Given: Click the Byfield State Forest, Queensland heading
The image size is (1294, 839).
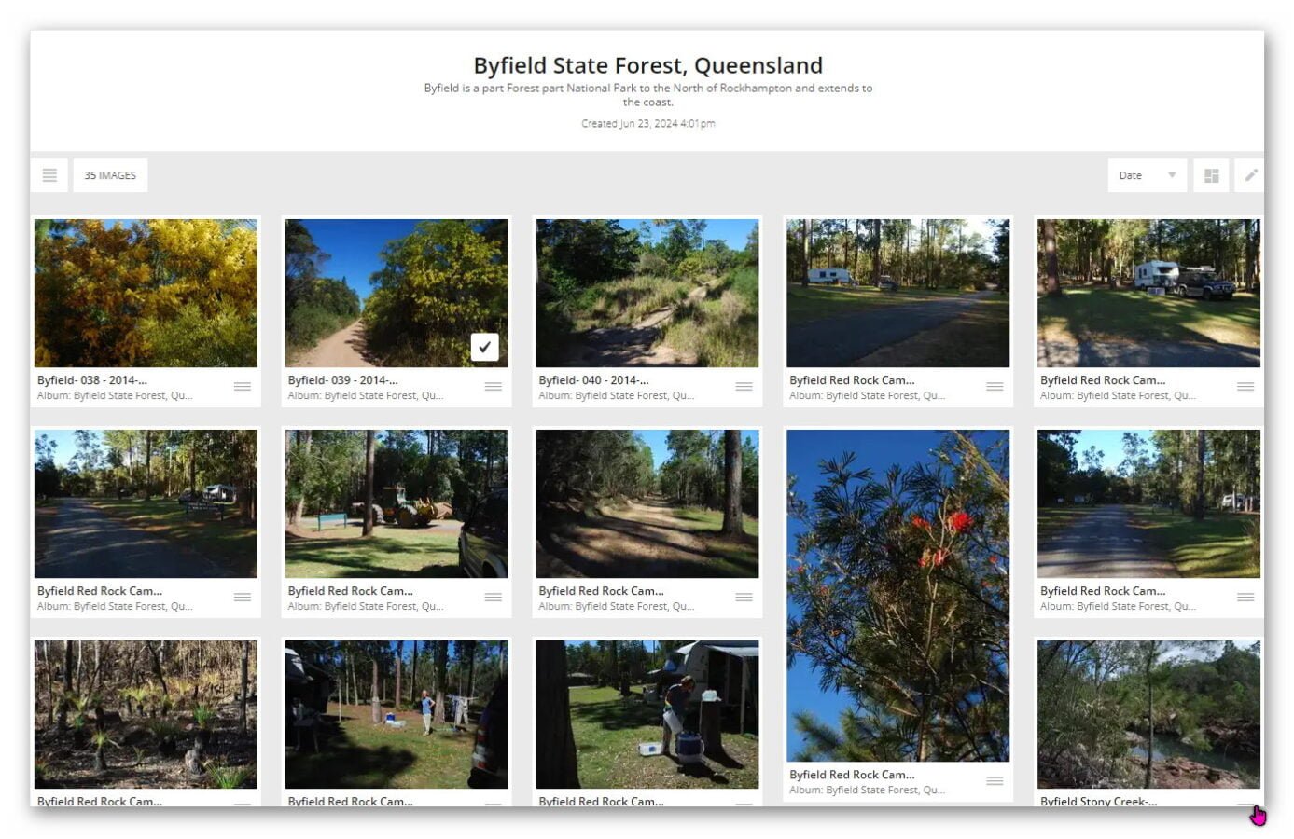Looking at the screenshot, I should pyautogui.click(x=647, y=65).
